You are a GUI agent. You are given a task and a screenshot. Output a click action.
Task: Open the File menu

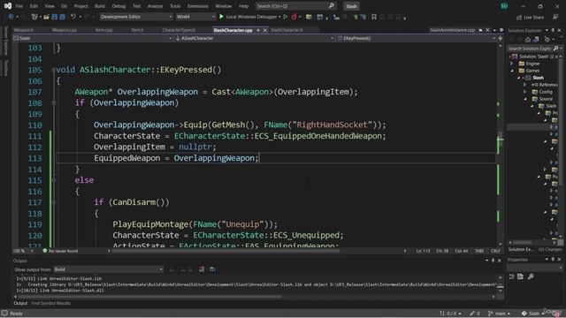tap(19, 6)
